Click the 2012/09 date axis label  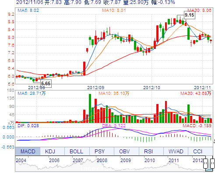click(x=95, y=87)
